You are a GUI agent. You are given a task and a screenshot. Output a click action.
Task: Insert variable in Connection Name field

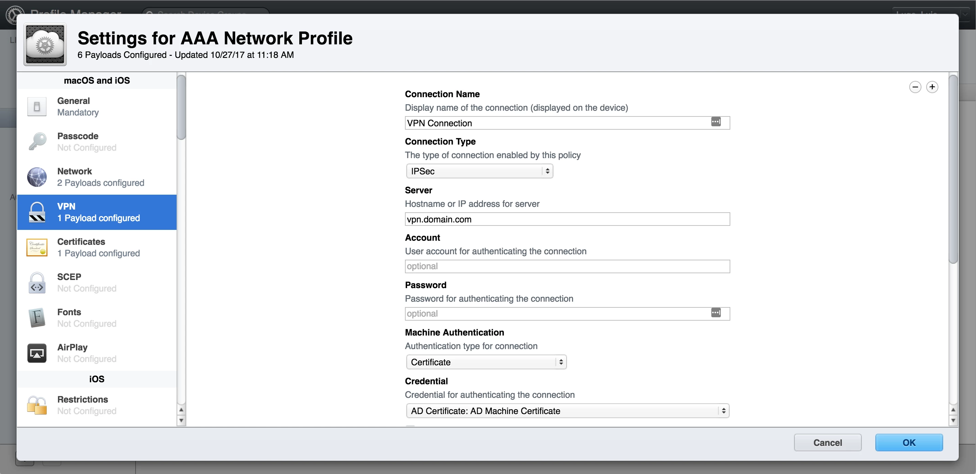click(715, 122)
